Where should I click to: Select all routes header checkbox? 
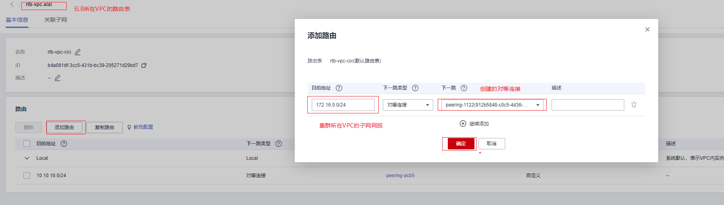(x=27, y=144)
